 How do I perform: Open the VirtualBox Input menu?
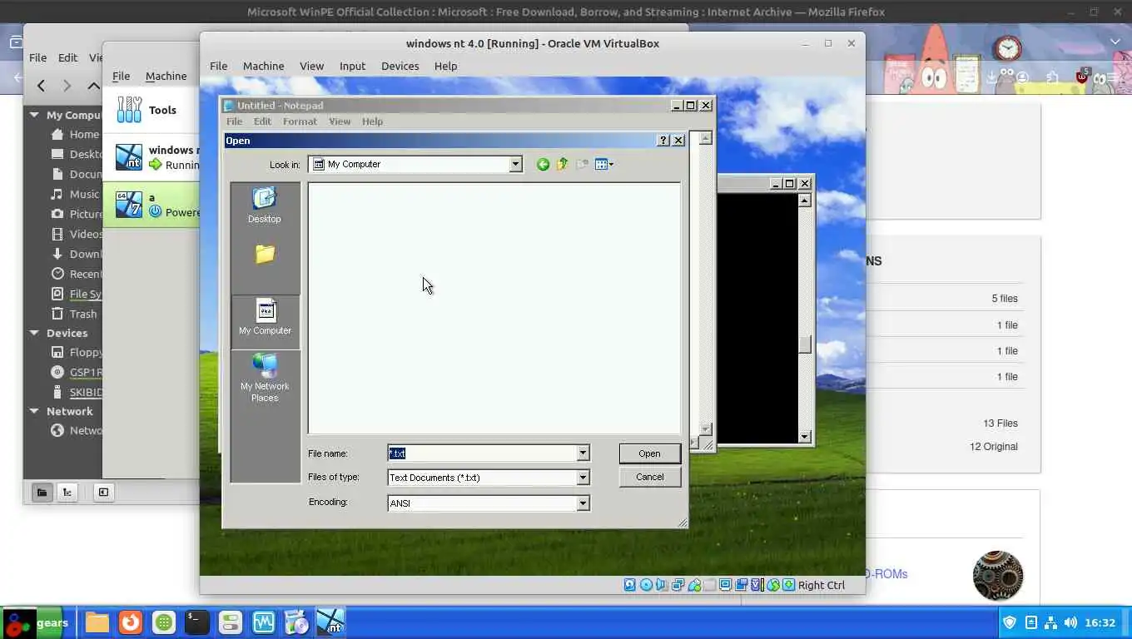pyautogui.click(x=352, y=66)
